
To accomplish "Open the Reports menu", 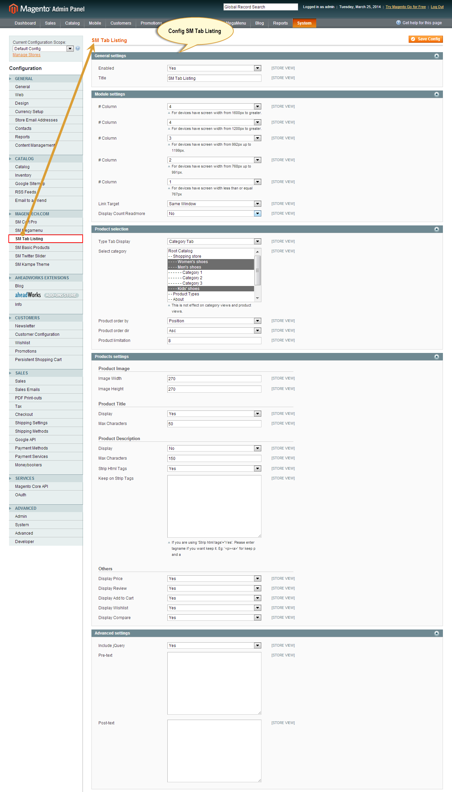I will point(280,23).
